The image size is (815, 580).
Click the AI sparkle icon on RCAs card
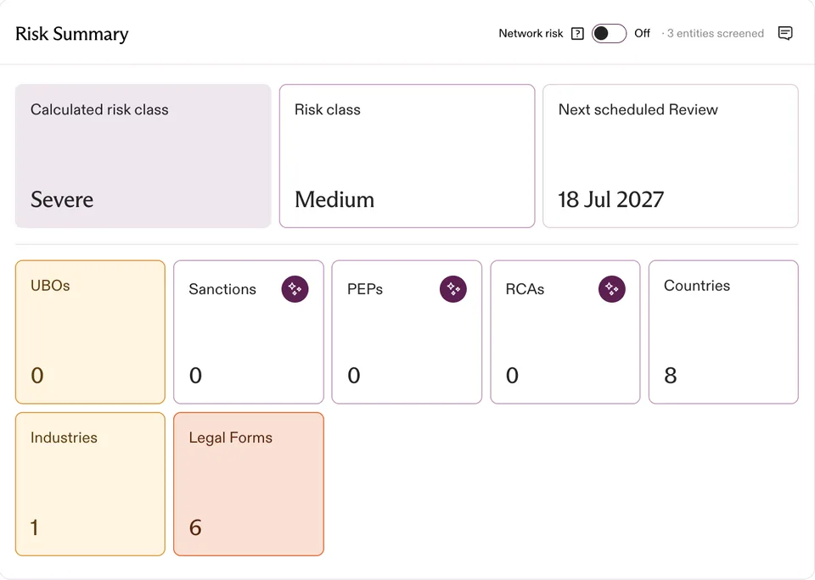(x=612, y=289)
